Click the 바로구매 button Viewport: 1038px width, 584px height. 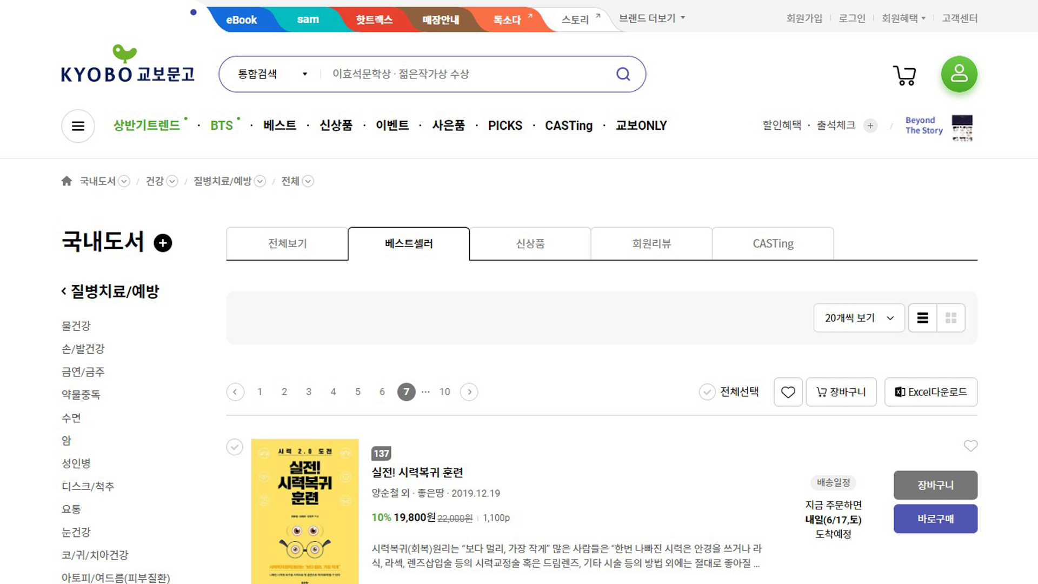point(935,519)
